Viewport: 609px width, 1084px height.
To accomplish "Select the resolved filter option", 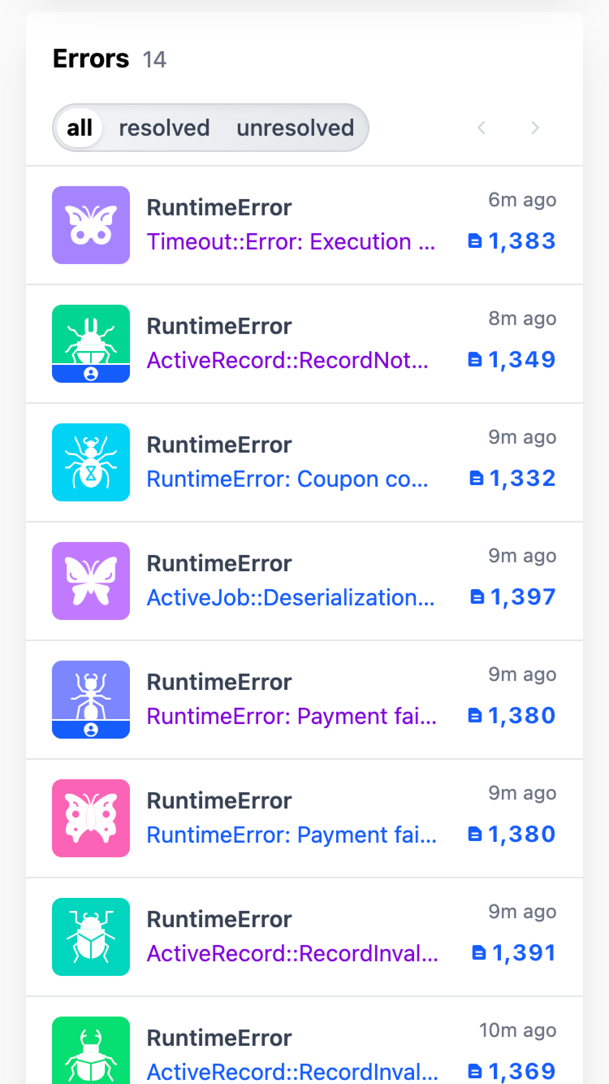I will click(164, 128).
